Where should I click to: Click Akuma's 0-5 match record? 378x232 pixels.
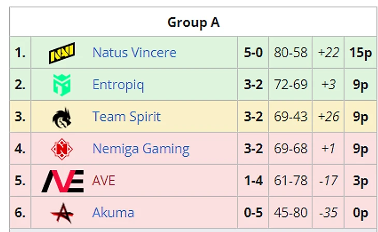click(253, 213)
